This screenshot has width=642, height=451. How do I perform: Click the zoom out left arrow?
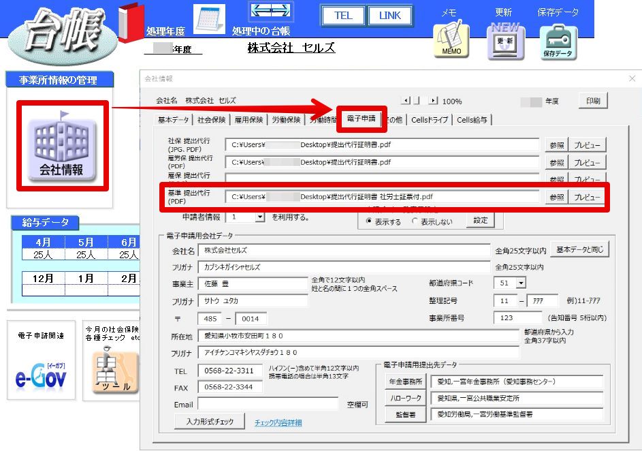click(406, 100)
